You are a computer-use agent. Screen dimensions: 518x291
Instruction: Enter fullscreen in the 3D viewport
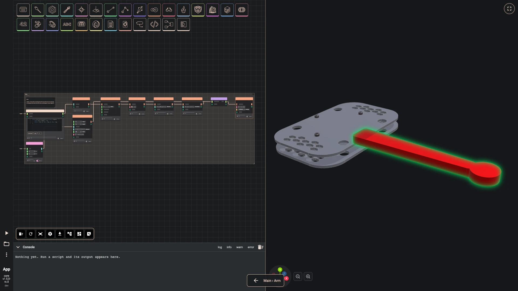tap(509, 9)
